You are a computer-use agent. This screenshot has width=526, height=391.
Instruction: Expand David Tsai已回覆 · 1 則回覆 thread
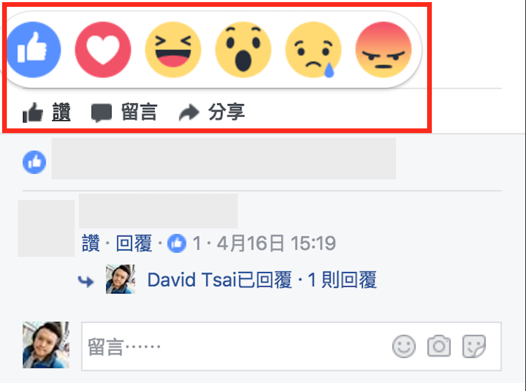click(262, 279)
